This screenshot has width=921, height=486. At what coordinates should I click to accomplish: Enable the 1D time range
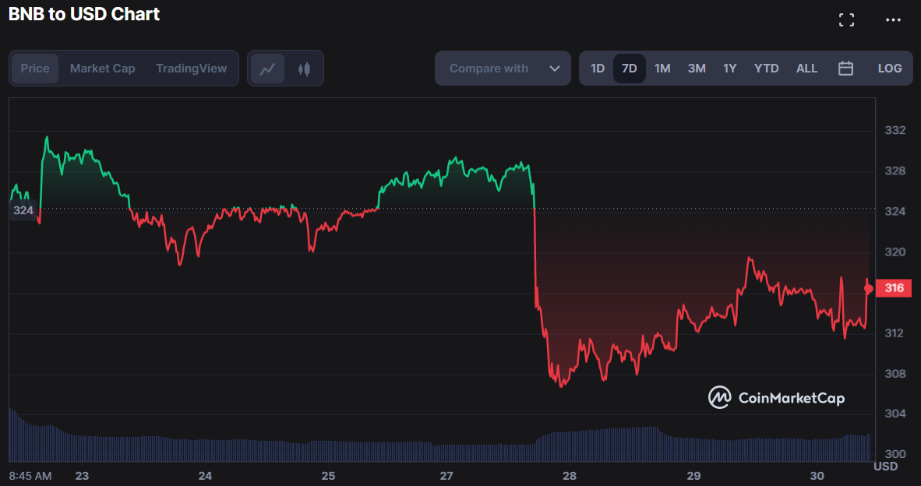[x=597, y=68]
